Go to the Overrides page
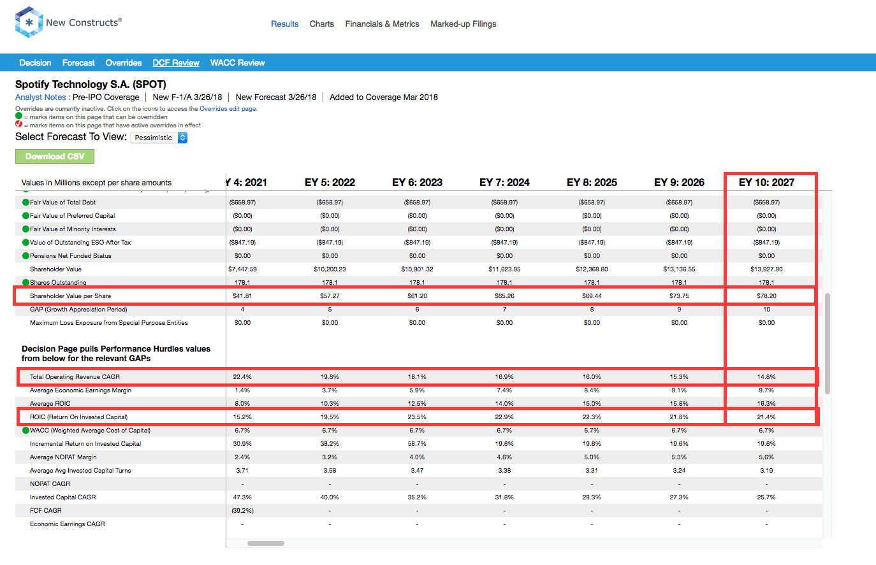The width and height of the screenshot is (876, 565). click(x=124, y=62)
